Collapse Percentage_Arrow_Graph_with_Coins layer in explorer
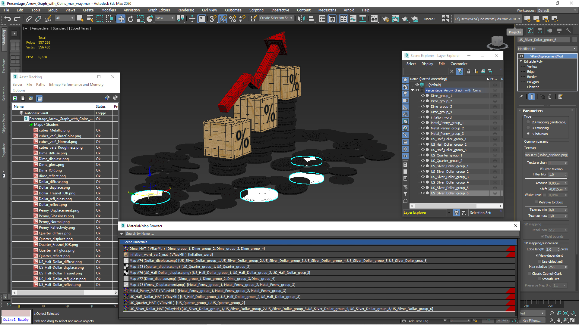 point(412,90)
